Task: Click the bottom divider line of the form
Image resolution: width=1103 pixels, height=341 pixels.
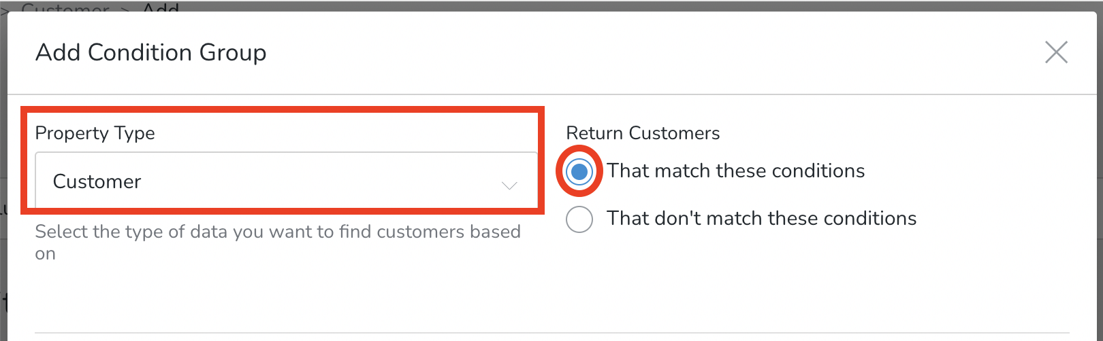Action: pyautogui.click(x=551, y=333)
